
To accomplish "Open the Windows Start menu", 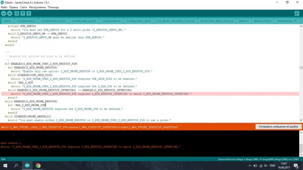I will click(x=5, y=165).
